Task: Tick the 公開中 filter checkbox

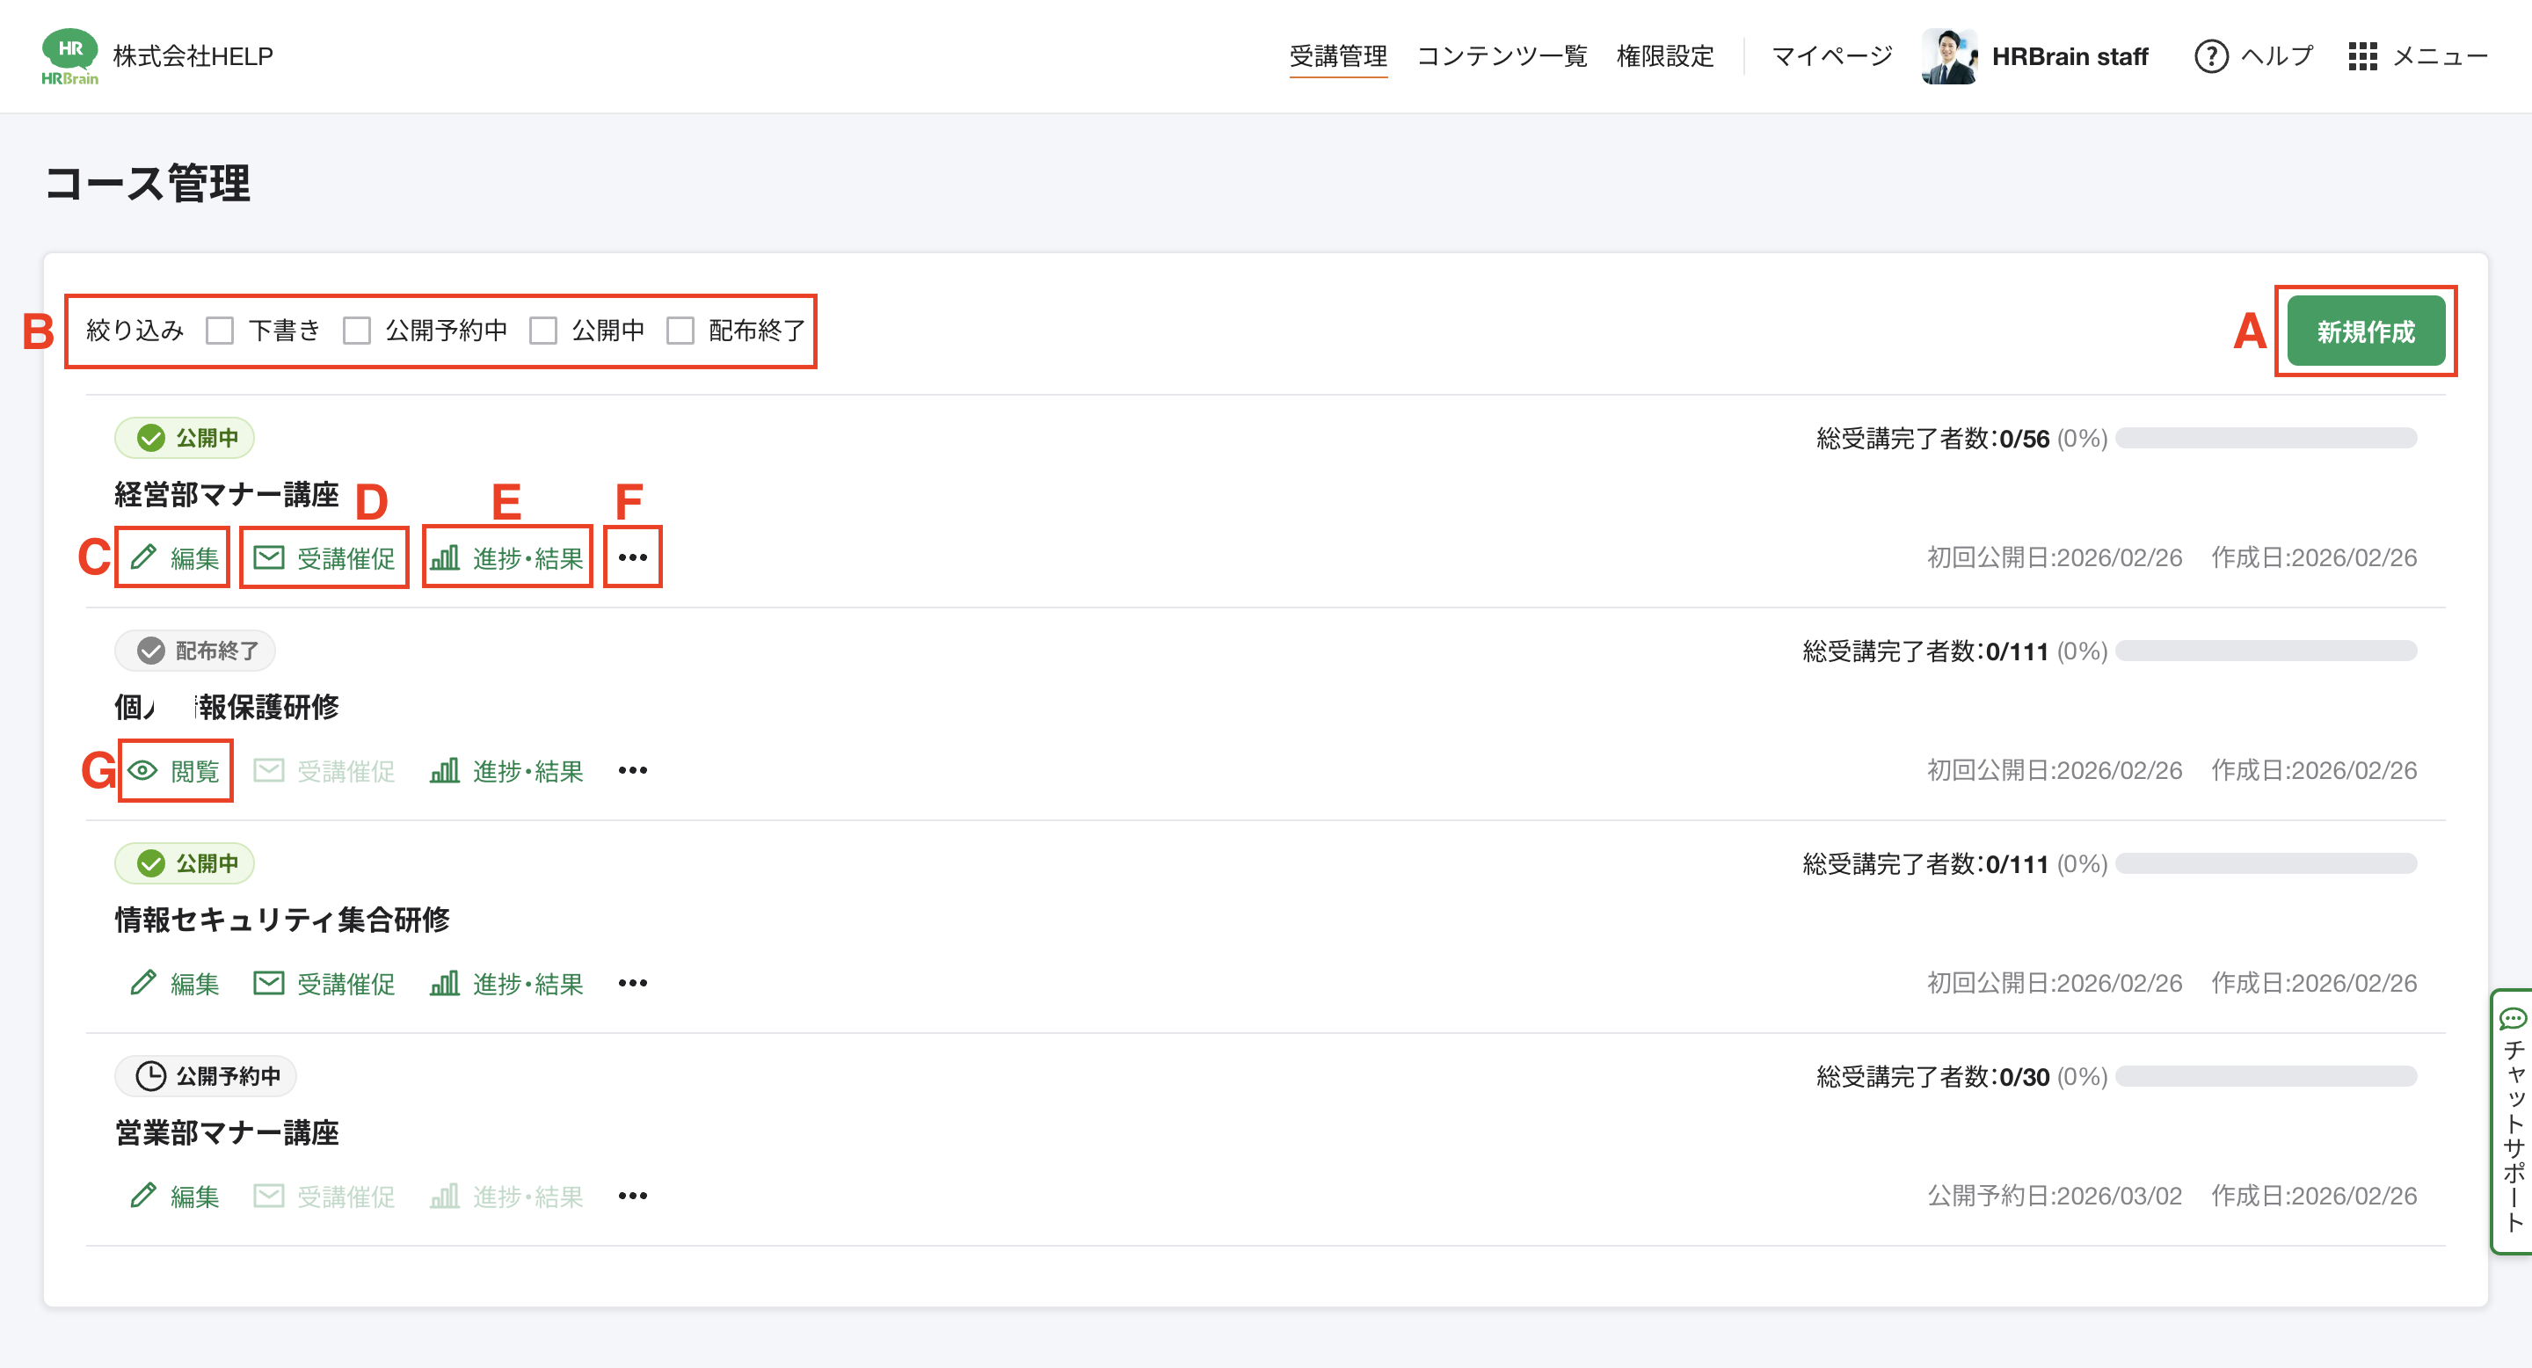Action: click(x=543, y=331)
